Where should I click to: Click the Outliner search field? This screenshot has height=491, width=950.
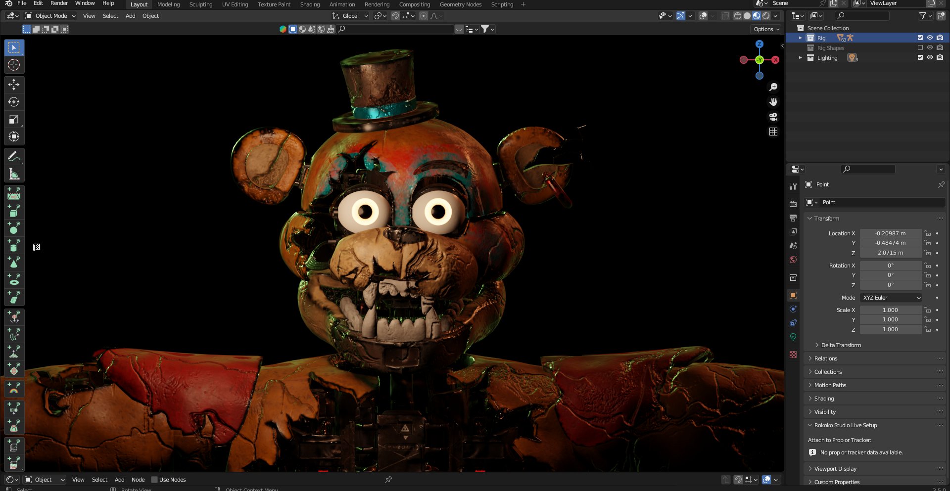tap(862, 16)
